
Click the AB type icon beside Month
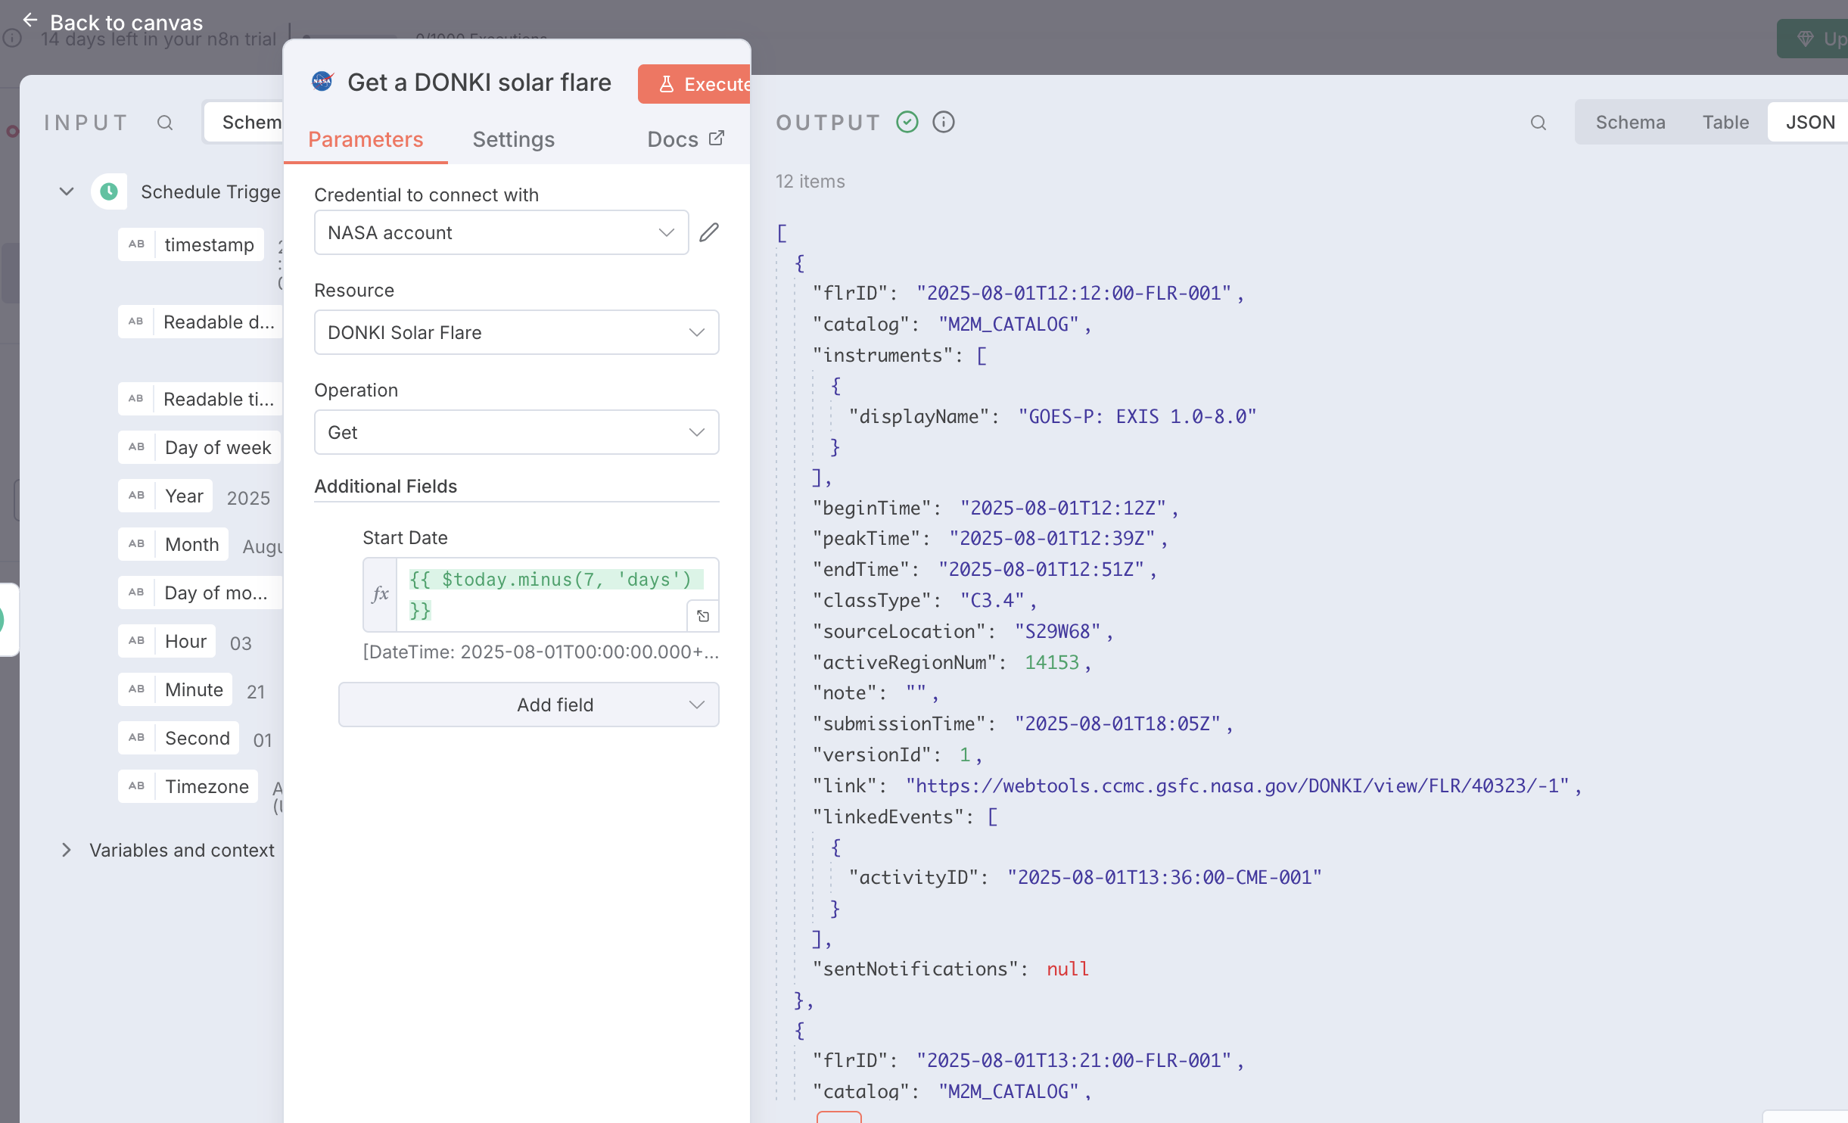(x=136, y=544)
